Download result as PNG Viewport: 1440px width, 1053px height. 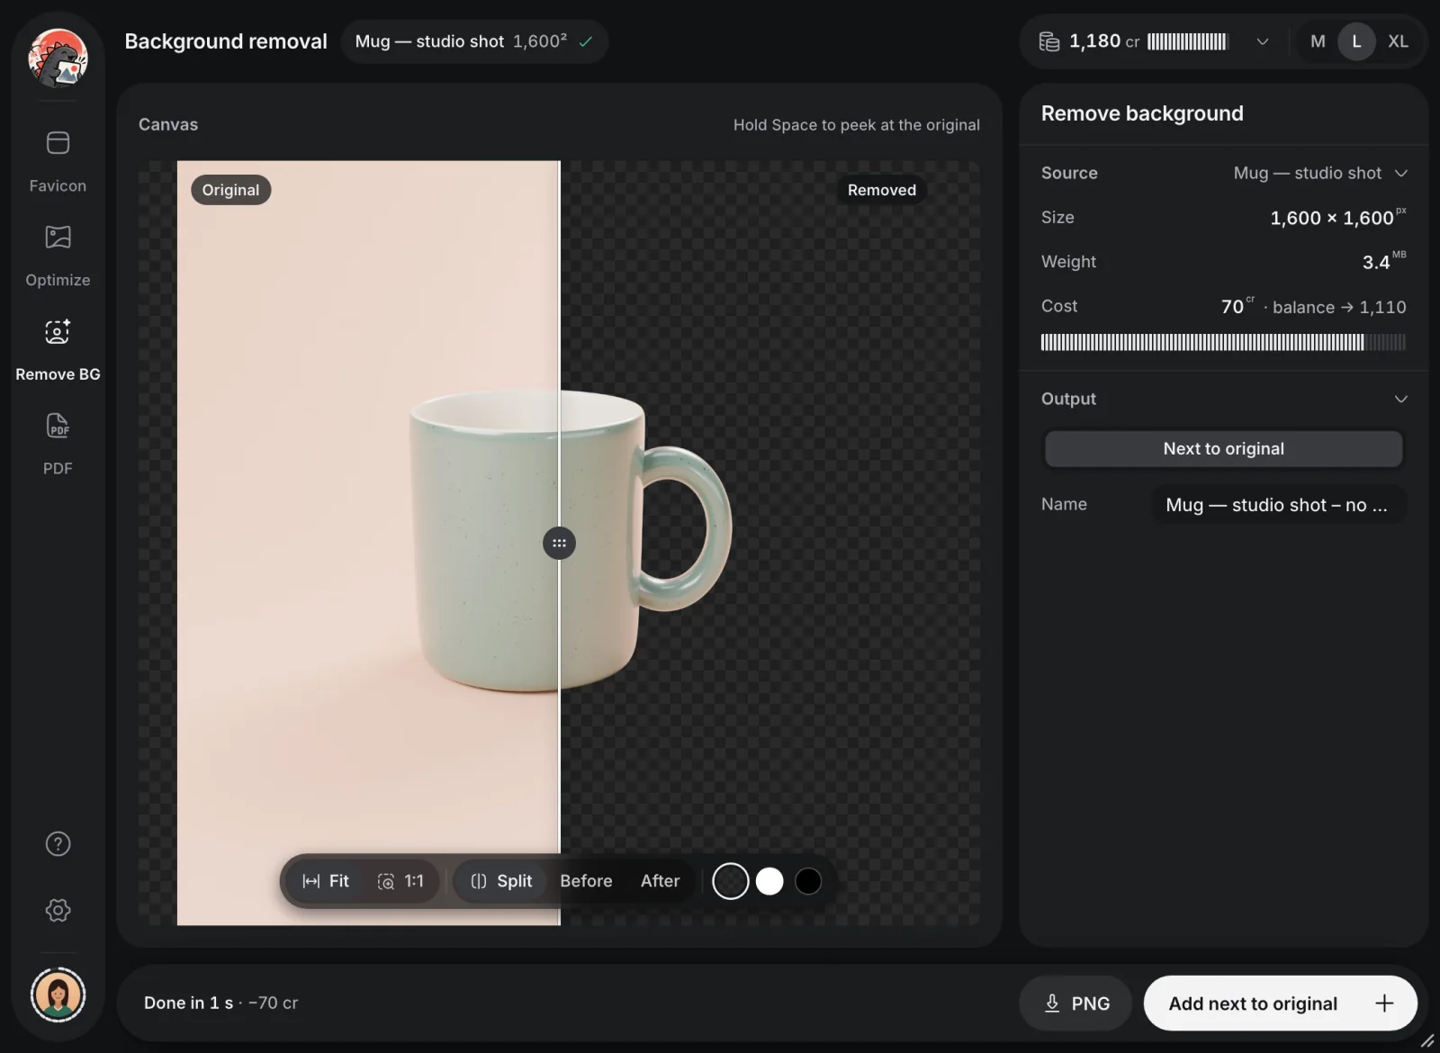coord(1075,1003)
